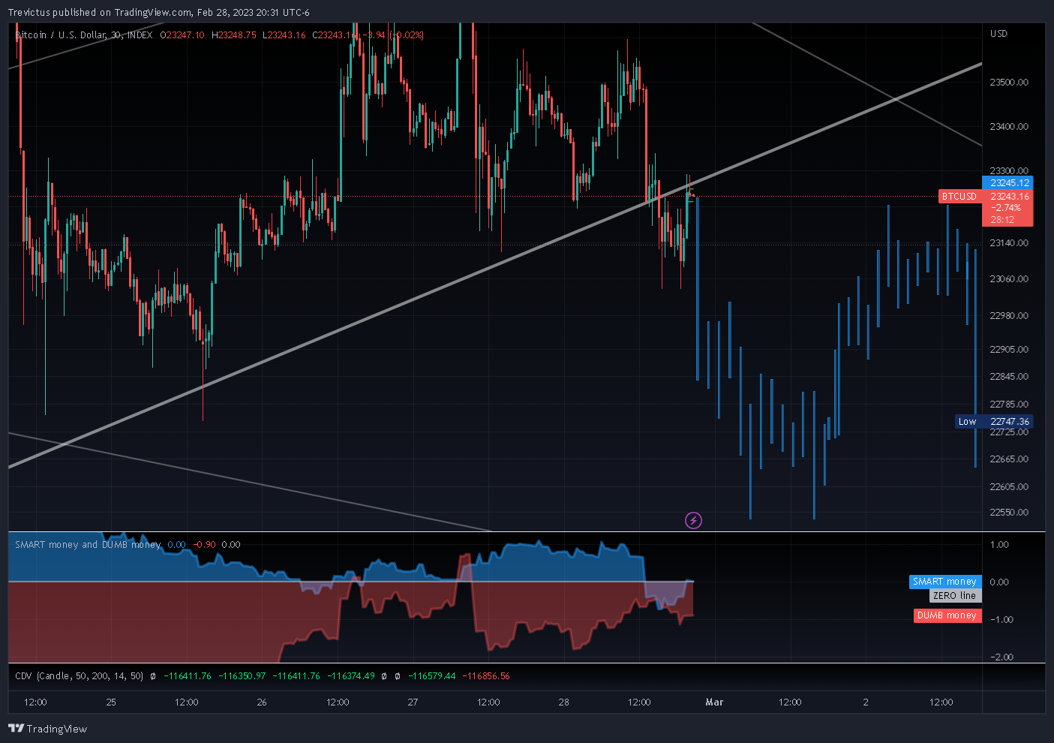The width and height of the screenshot is (1054, 743).
Task: Click the 28:12 bar countdown
Action: click(1002, 220)
